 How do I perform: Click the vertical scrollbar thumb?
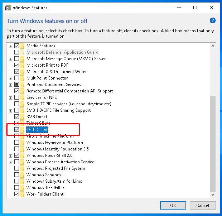tap(213, 144)
